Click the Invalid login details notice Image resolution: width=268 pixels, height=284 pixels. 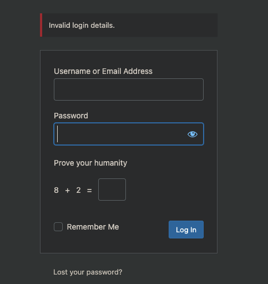(129, 25)
